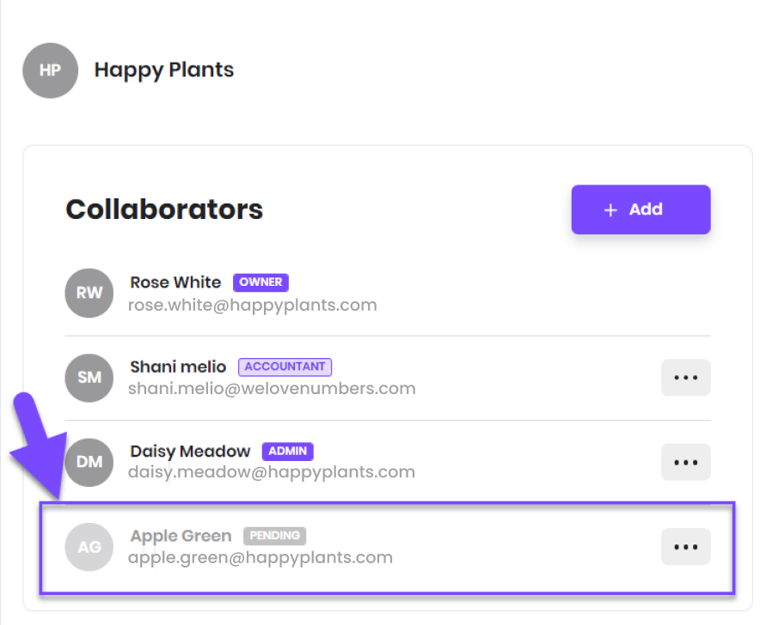The width and height of the screenshot is (772, 625).
Task: Click the SM avatar for Shani melio
Action: click(x=89, y=378)
